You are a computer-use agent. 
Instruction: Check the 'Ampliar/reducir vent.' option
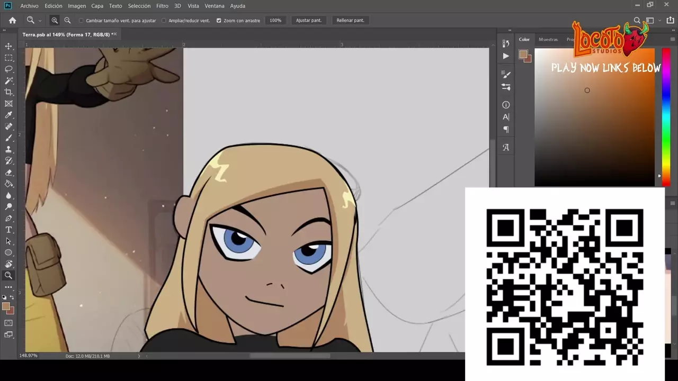coord(164,21)
